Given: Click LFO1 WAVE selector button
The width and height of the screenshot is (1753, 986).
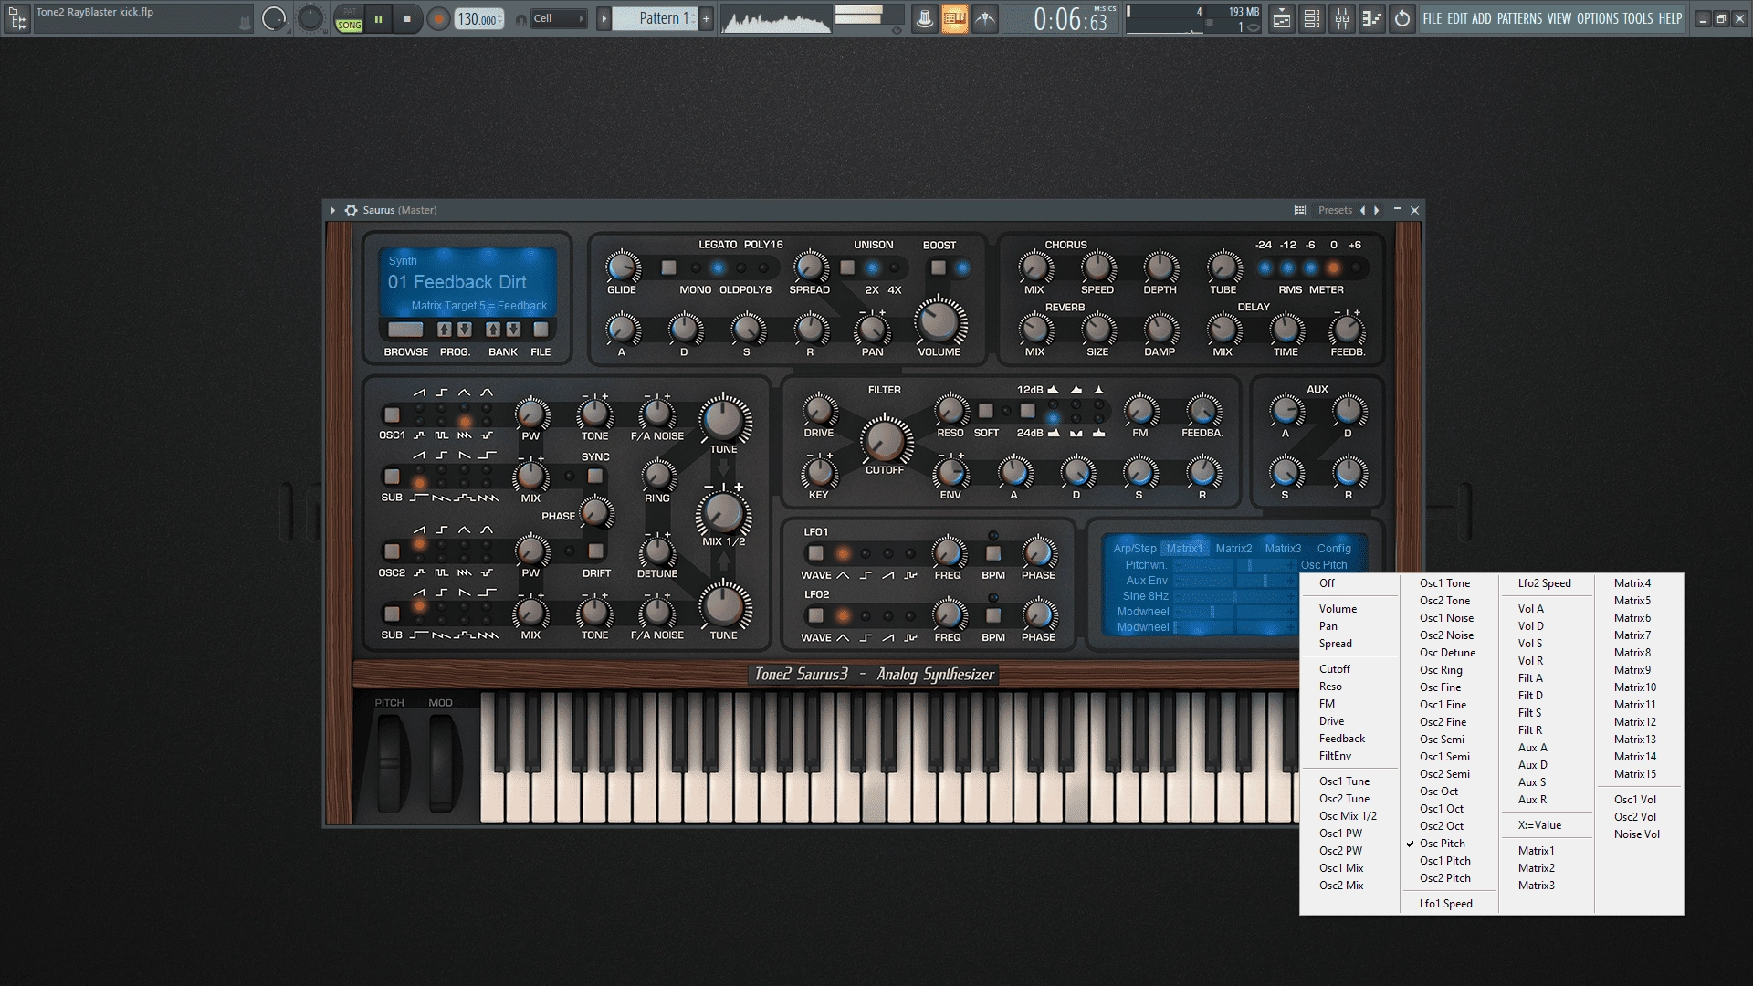Looking at the screenshot, I should [x=815, y=553].
